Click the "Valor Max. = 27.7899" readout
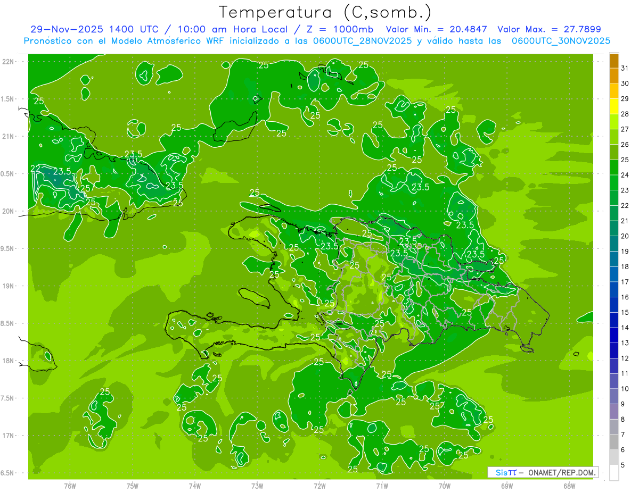Viewport: 639px width, 493px height. point(550,29)
